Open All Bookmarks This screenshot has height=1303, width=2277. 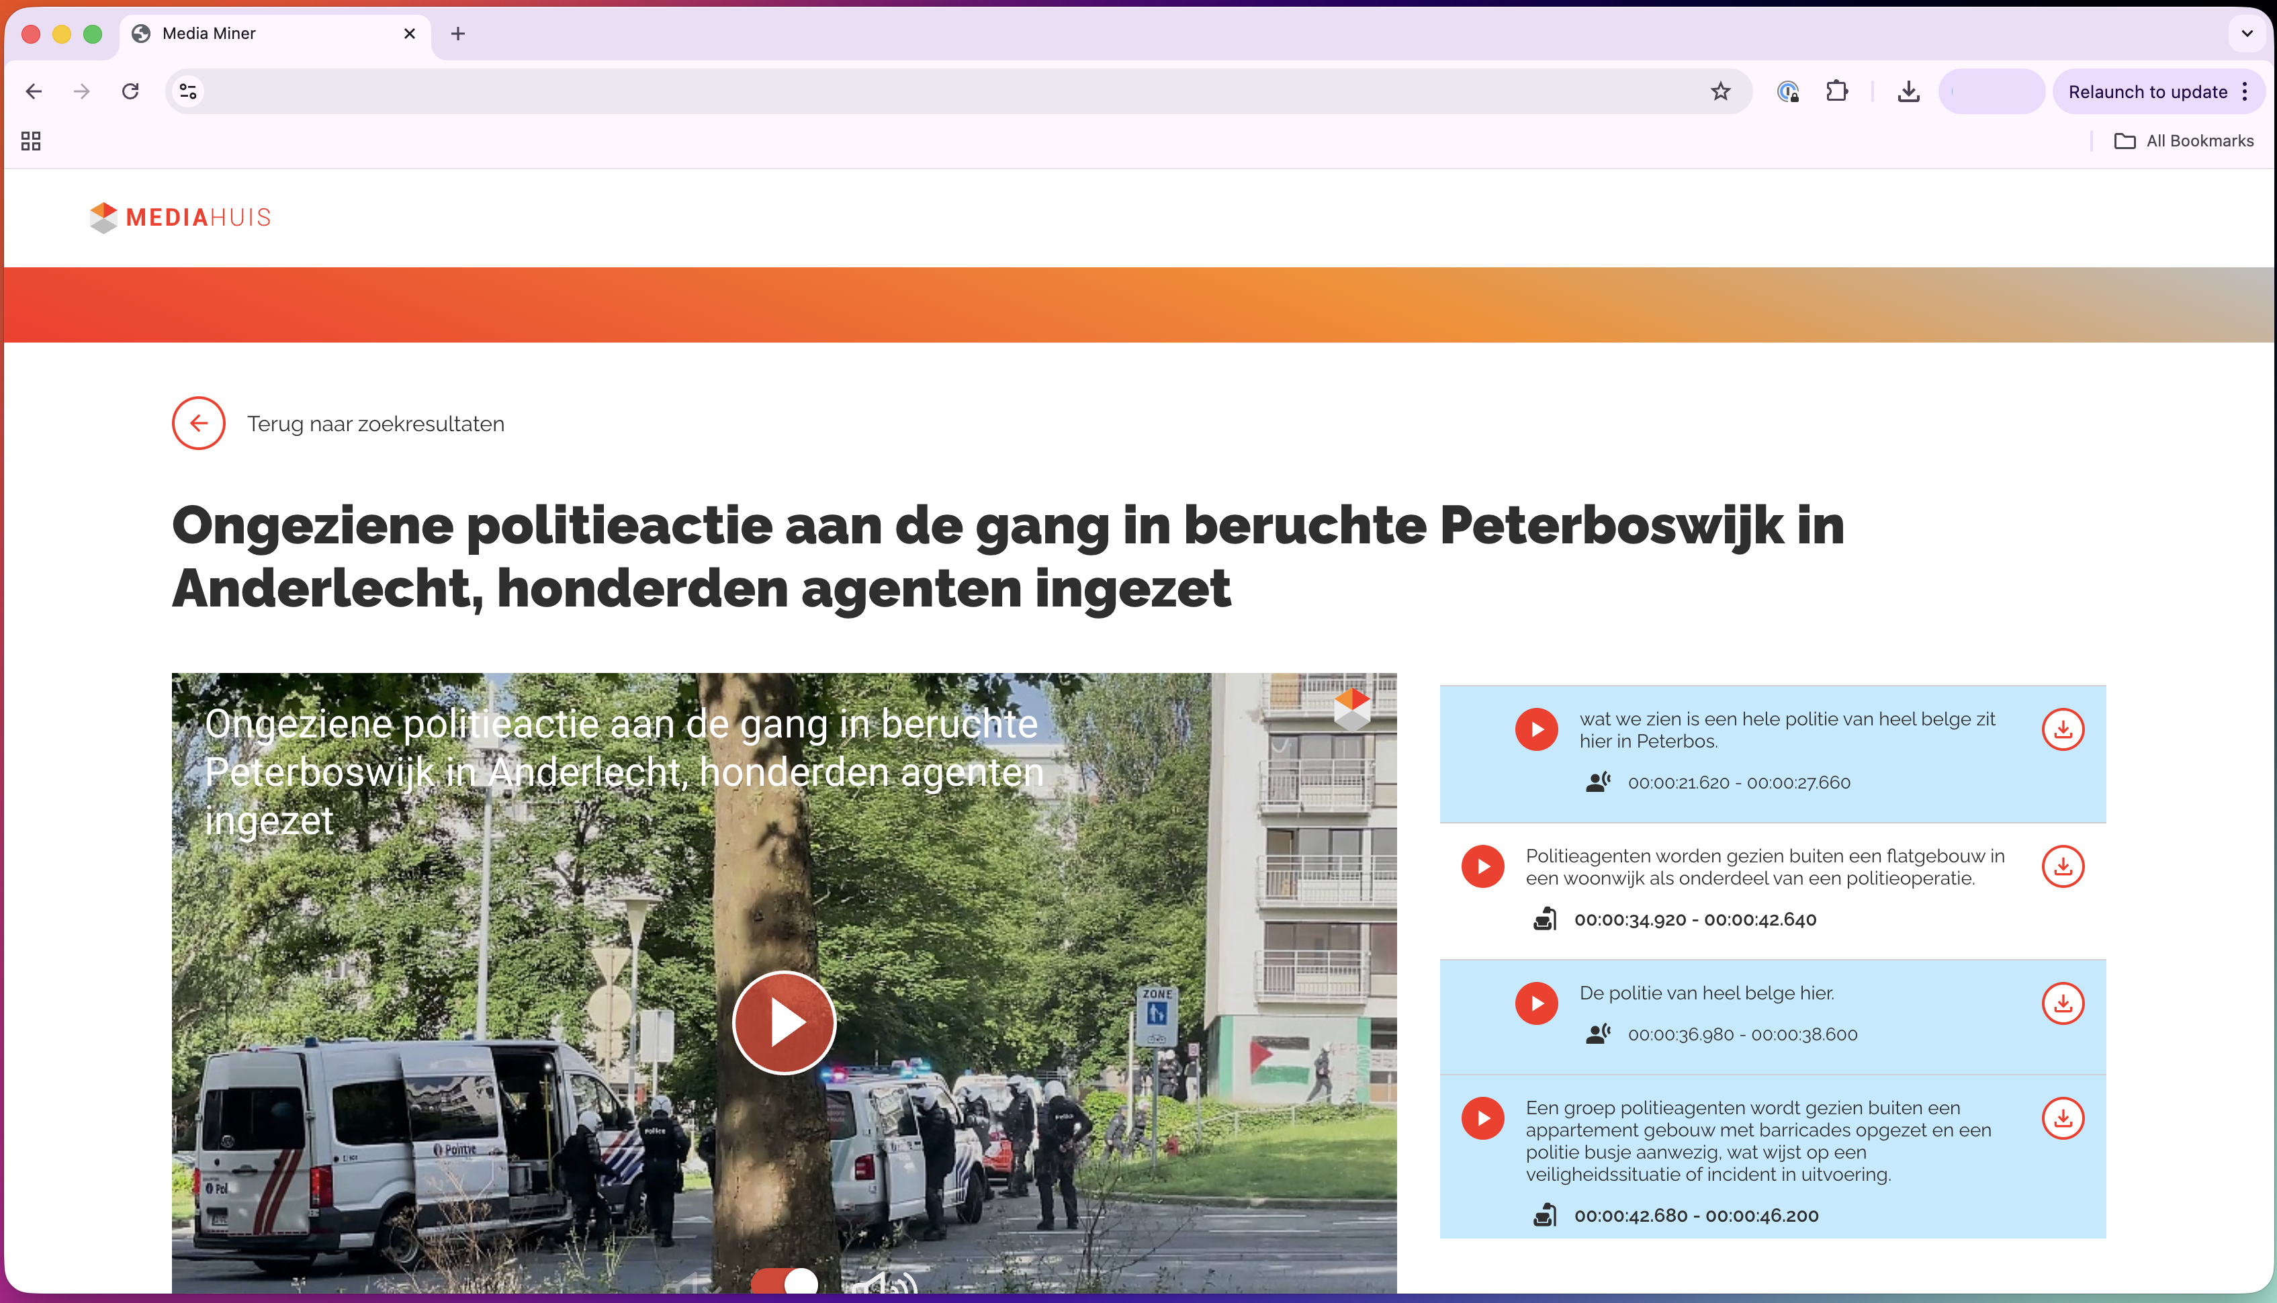(x=2183, y=140)
